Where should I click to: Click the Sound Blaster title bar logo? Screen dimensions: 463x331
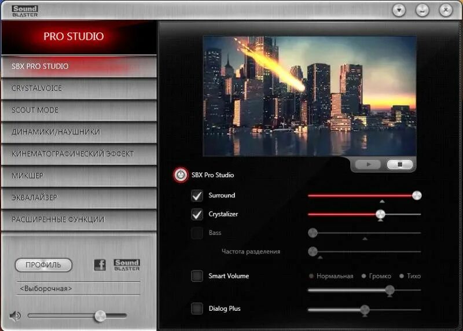point(25,11)
